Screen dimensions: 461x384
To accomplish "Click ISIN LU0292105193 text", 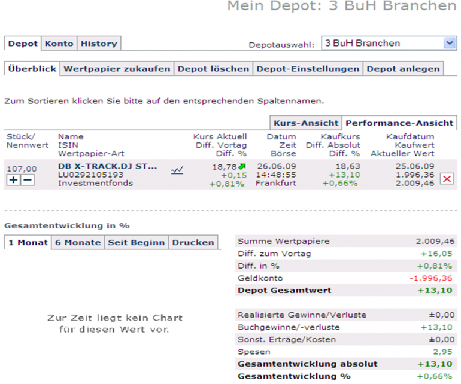I will 90,175.
